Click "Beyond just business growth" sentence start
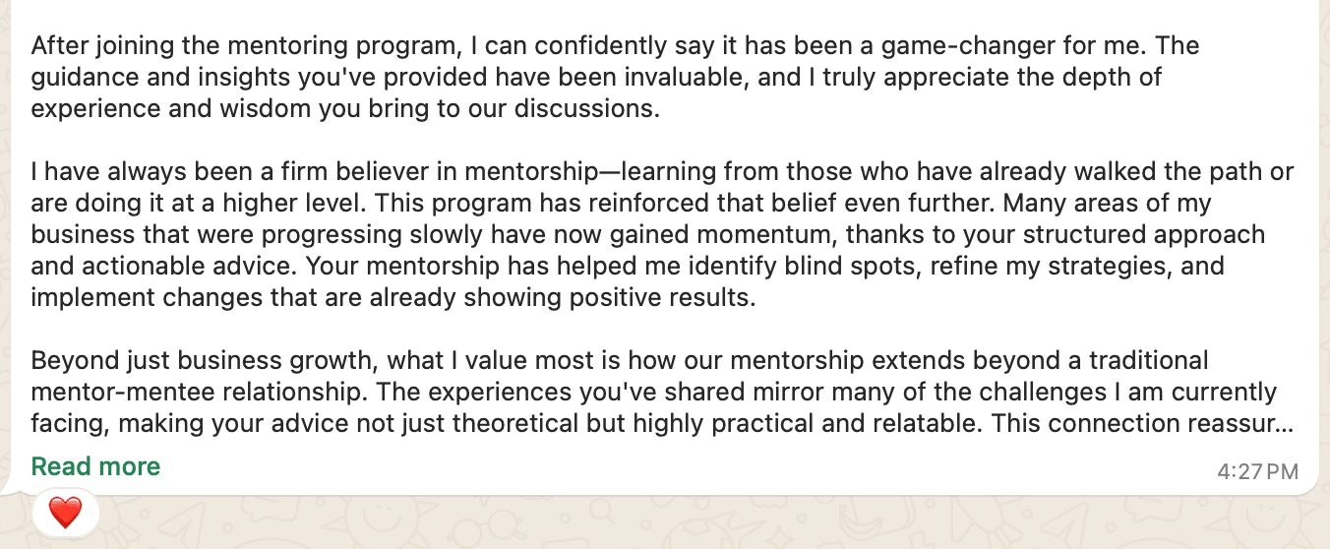1330x549 pixels. click(x=201, y=361)
